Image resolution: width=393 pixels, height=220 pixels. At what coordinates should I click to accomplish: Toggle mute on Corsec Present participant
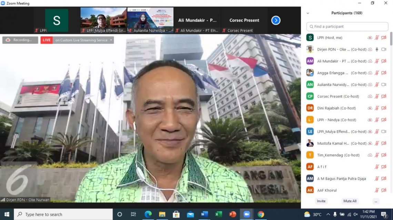(x=377, y=96)
